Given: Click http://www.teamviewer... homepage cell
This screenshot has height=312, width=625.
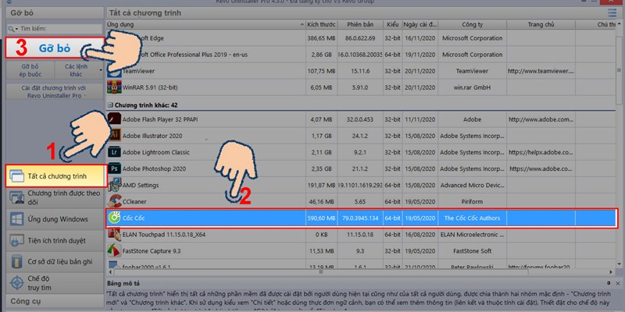Looking at the screenshot, I should (541, 71).
